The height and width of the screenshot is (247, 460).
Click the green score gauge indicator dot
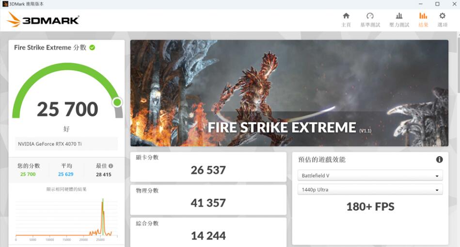coord(117,102)
